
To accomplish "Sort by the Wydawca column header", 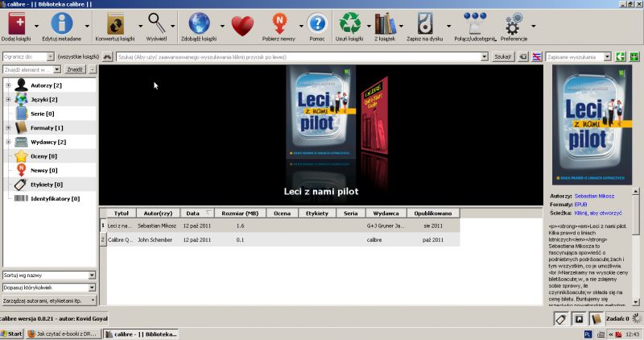I will 386,213.
